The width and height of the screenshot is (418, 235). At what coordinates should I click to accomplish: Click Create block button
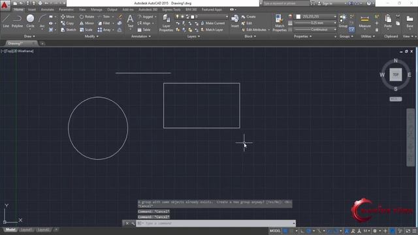tap(248, 16)
